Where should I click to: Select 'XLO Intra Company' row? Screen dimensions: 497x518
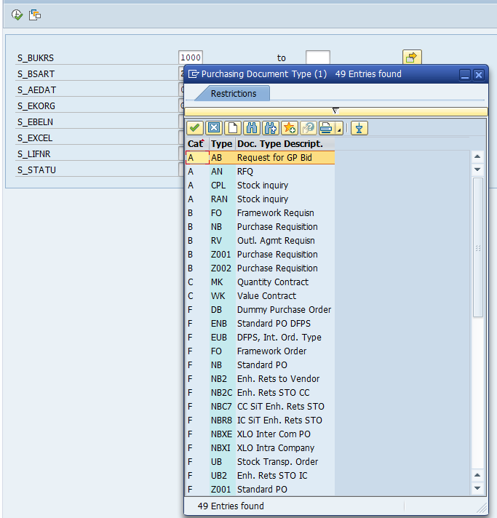click(261, 448)
